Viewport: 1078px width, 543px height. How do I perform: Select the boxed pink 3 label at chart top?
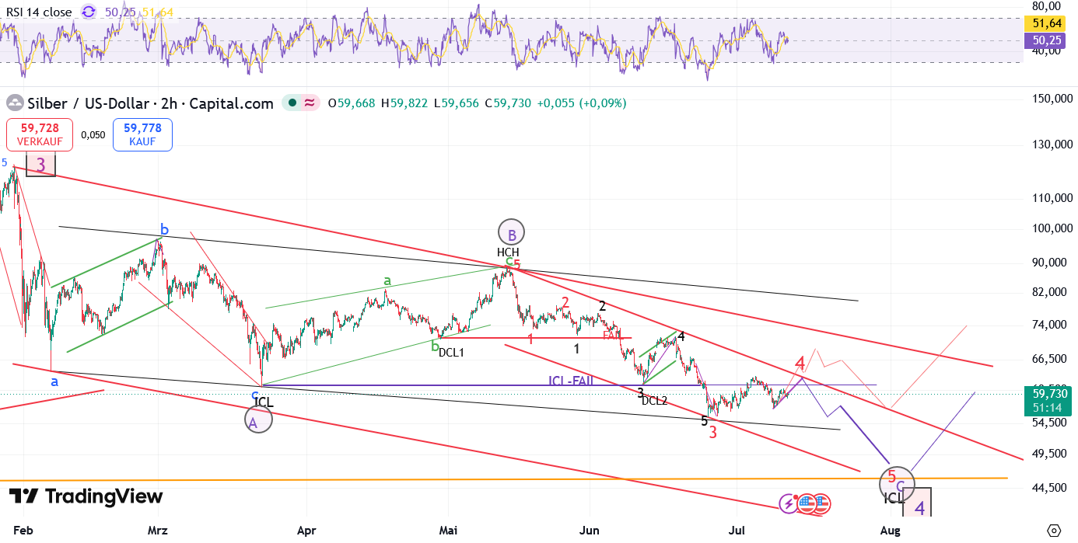coord(41,164)
